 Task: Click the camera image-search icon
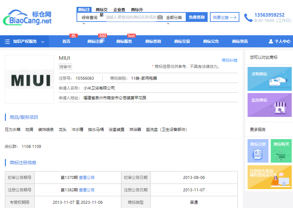click(160, 17)
